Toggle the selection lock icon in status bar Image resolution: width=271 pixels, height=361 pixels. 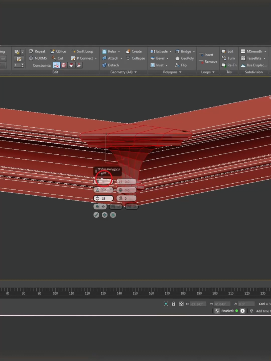173,304
